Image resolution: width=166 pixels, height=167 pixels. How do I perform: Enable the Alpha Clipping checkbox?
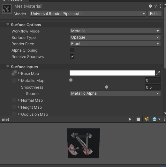coord(72,50)
